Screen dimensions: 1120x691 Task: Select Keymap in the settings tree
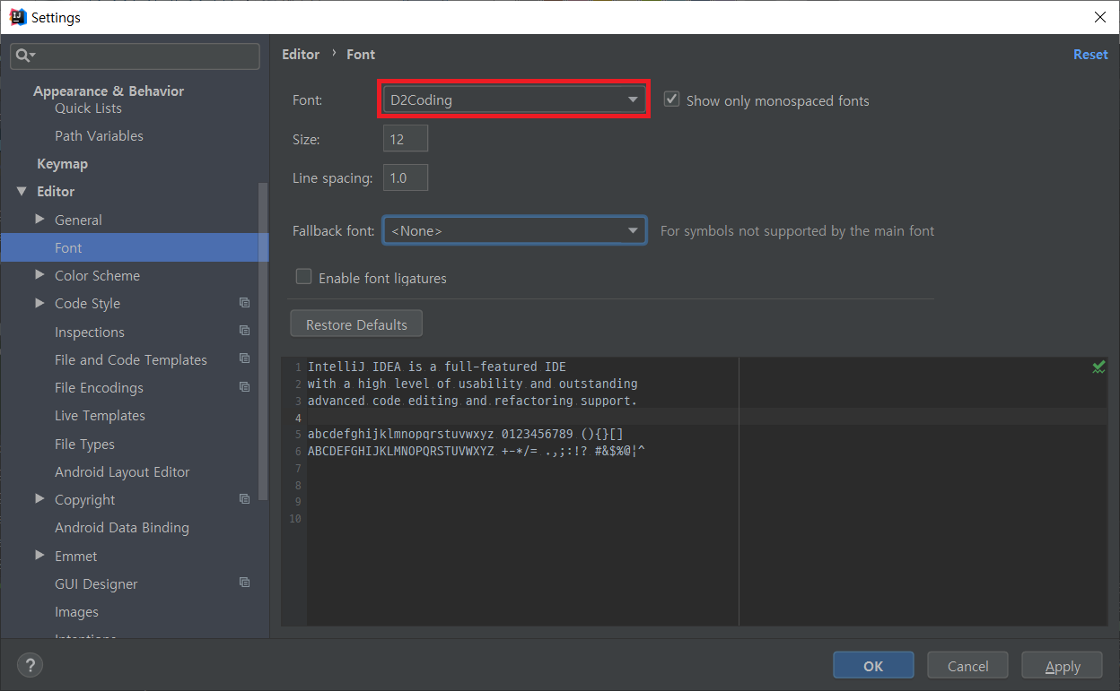(x=62, y=164)
